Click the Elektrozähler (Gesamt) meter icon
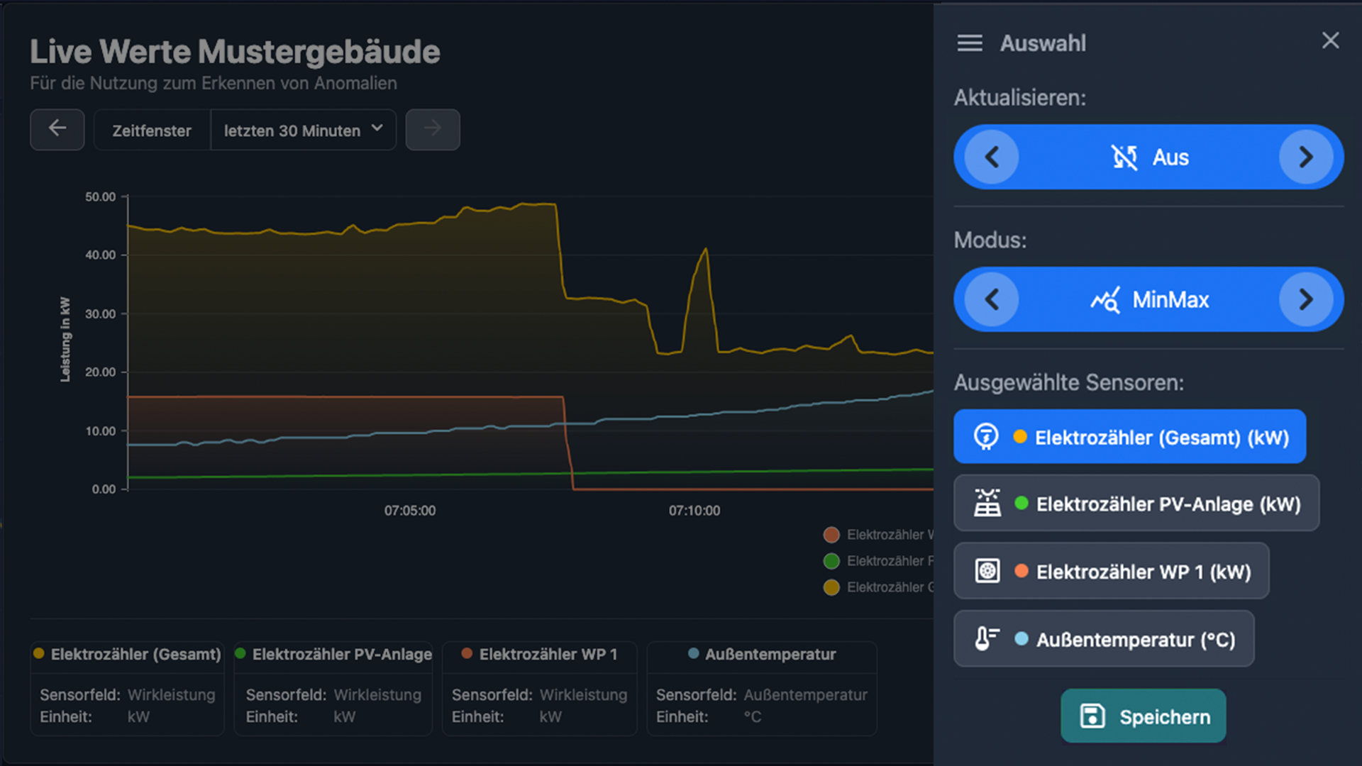 [986, 437]
